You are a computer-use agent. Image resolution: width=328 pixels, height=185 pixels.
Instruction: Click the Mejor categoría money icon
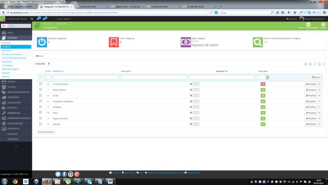click(x=186, y=42)
